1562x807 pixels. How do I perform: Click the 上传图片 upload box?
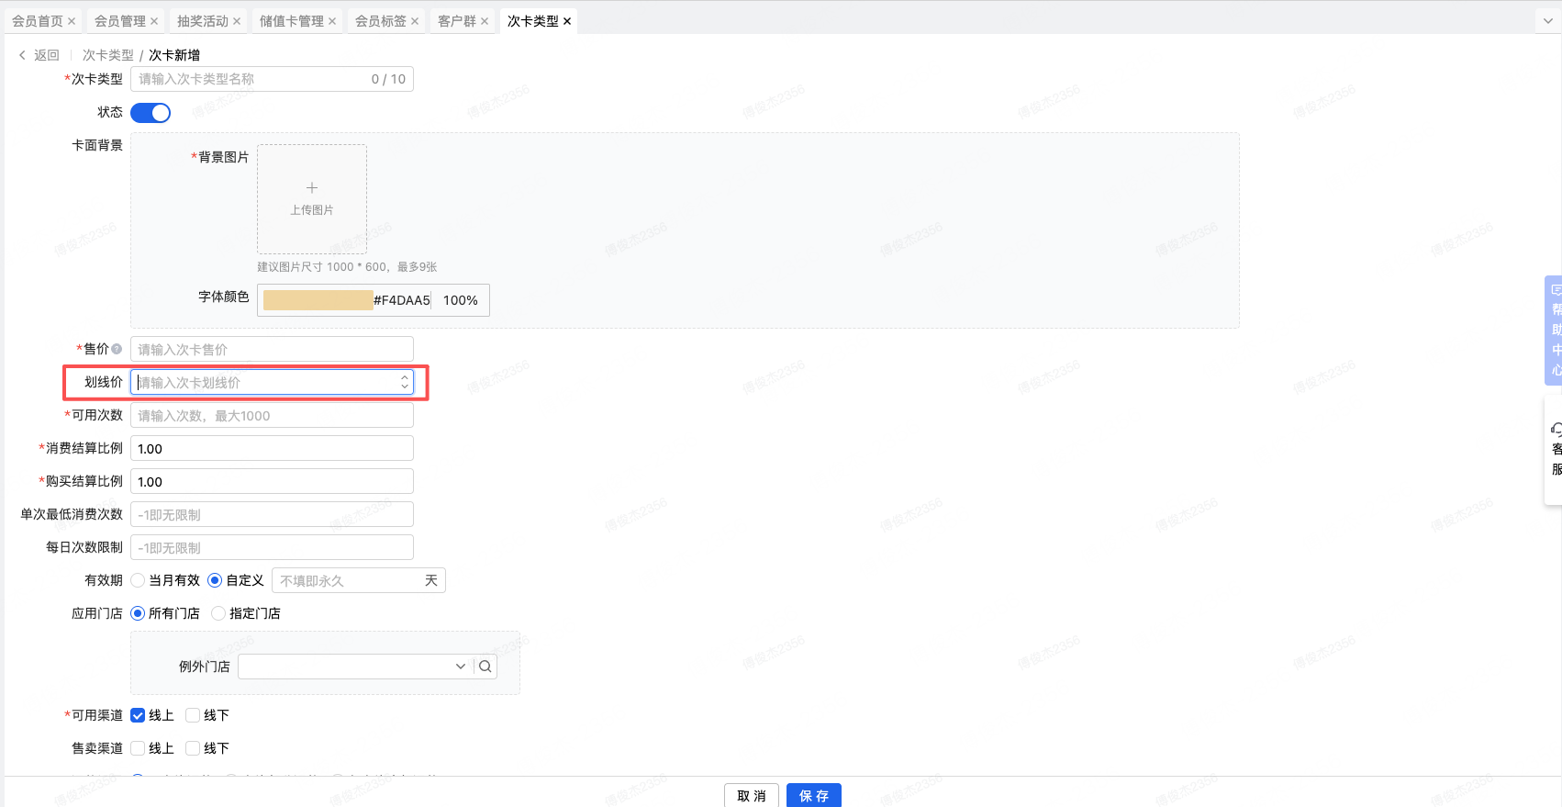pyautogui.click(x=312, y=199)
